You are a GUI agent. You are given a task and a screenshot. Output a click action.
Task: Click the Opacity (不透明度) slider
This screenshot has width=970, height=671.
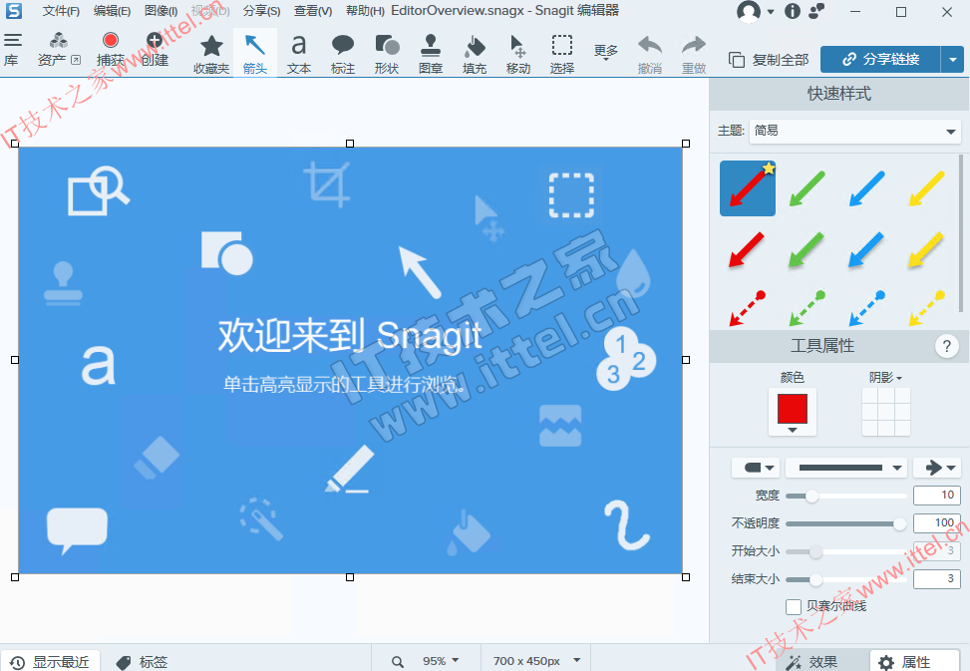click(846, 523)
